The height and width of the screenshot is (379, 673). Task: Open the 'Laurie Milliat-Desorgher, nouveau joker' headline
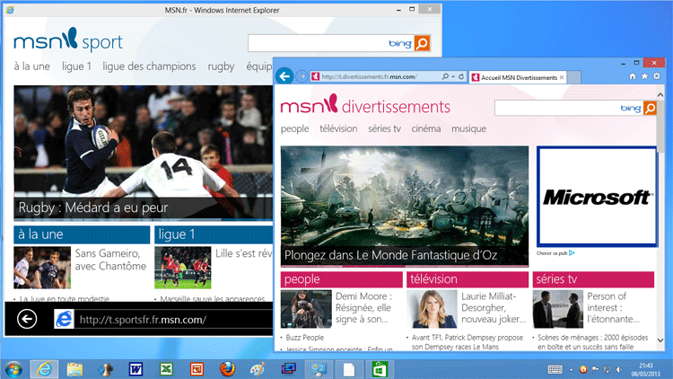[494, 308]
